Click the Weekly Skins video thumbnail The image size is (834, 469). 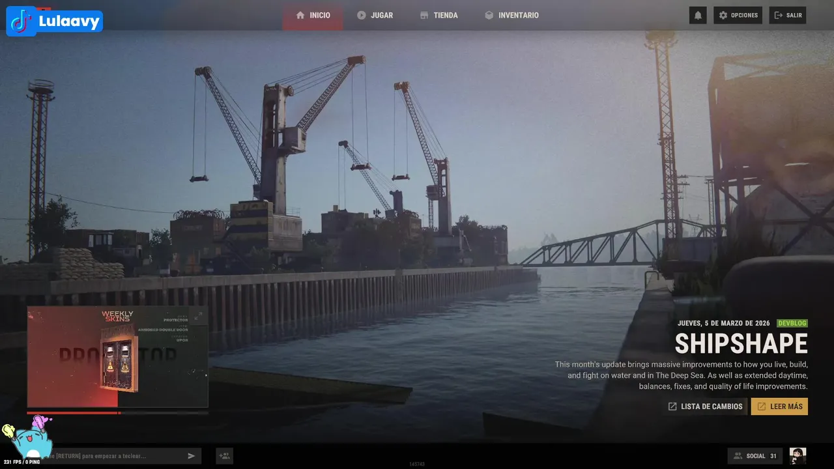(x=117, y=357)
